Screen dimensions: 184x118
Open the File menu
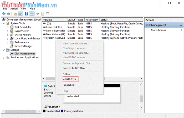click(5, 9)
